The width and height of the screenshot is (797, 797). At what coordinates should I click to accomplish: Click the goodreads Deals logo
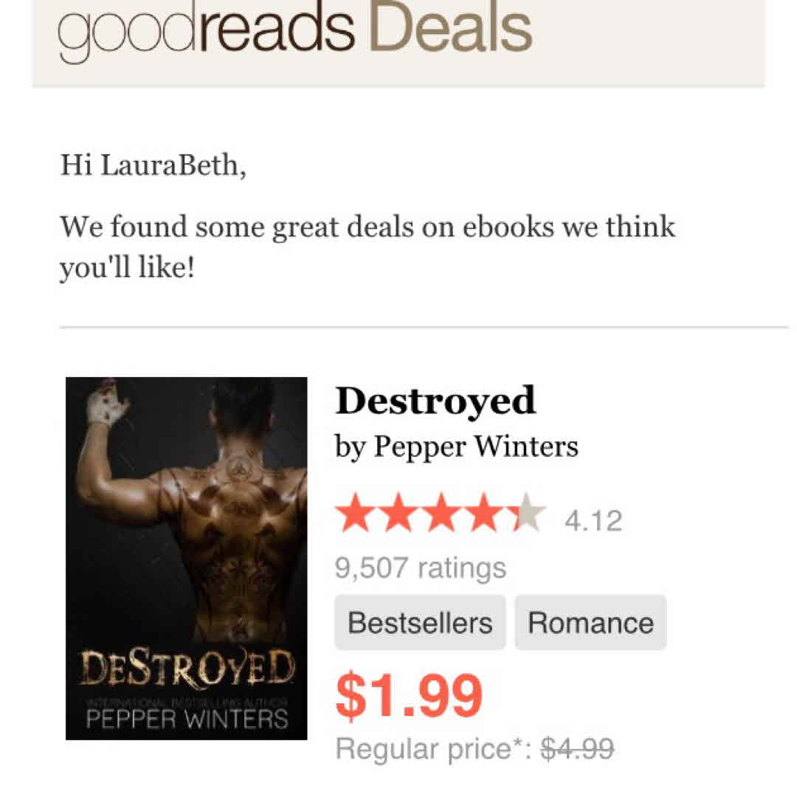tap(294, 30)
